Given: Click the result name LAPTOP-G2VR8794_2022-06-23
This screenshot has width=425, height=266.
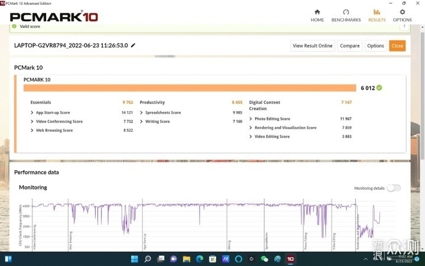Looking at the screenshot, I should 71,46.
